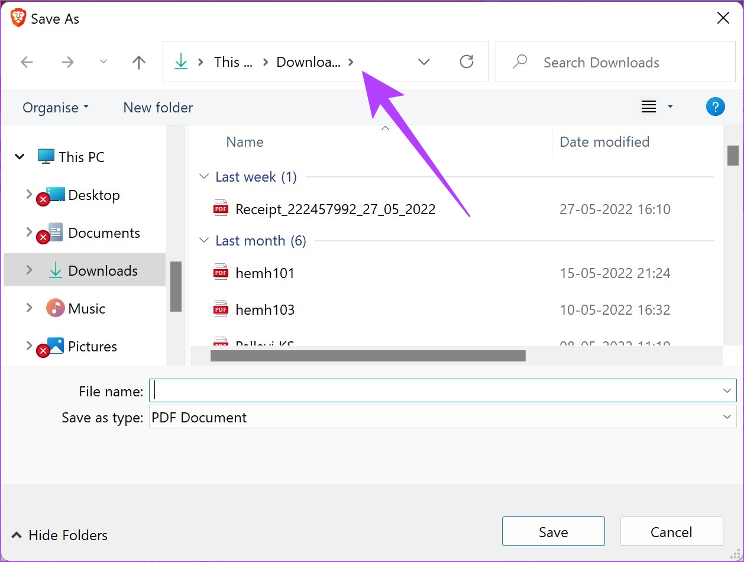Image resolution: width=744 pixels, height=562 pixels.
Task: Select the Downloads folder icon in sidebar
Action: click(x=54, y=270)
